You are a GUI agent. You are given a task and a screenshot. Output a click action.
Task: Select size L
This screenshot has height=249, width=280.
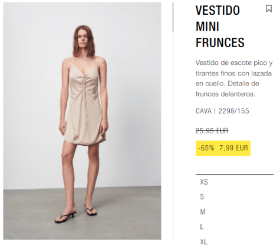pos(202,227)
